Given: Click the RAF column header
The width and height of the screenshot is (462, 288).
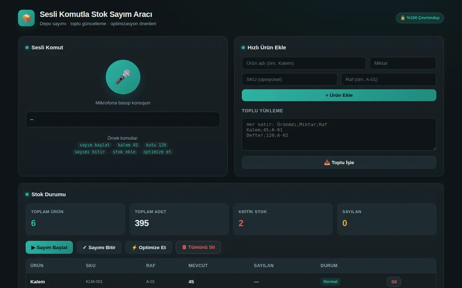Looking at the screenshot, I should coord(151,266).
